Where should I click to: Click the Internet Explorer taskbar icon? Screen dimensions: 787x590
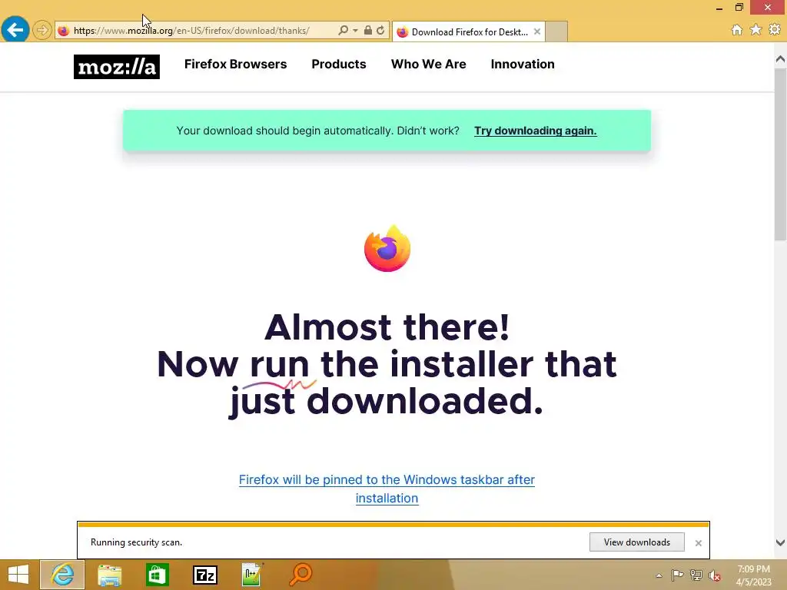62,575
